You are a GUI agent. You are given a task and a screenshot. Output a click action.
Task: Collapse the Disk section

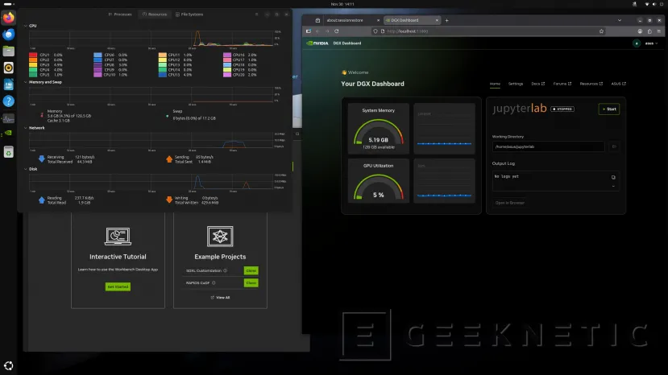click(x=26, y=169)
